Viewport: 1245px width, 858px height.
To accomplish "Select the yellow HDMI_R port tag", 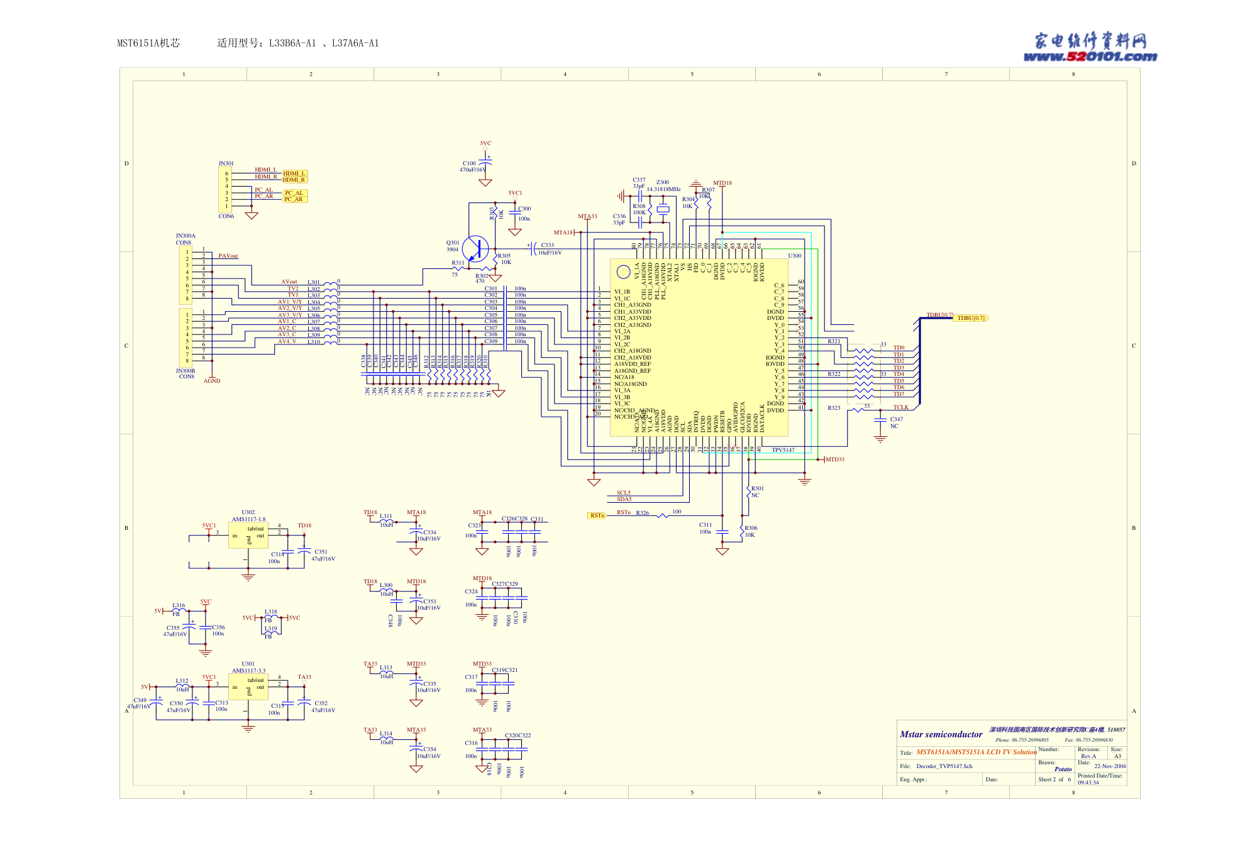I will [x=294, y=180].
